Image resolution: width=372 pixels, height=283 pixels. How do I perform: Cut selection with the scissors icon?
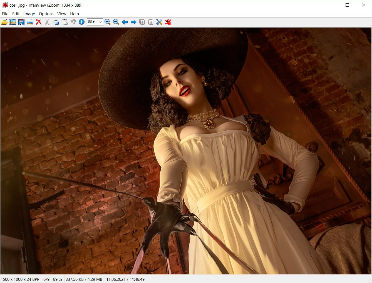pos(47,22)
